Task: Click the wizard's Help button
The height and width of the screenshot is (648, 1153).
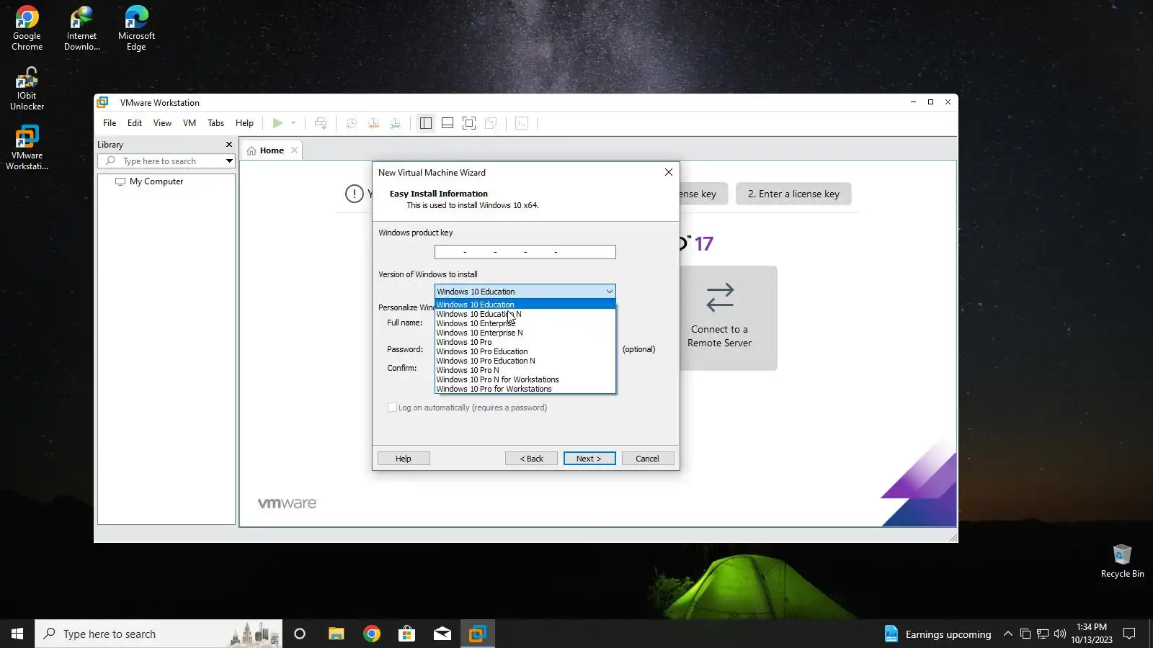Action: pos(404,459)
